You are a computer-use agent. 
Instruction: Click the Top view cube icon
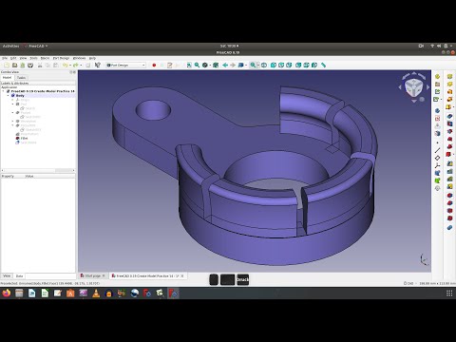pyautogui.click(x=281, y=65)
